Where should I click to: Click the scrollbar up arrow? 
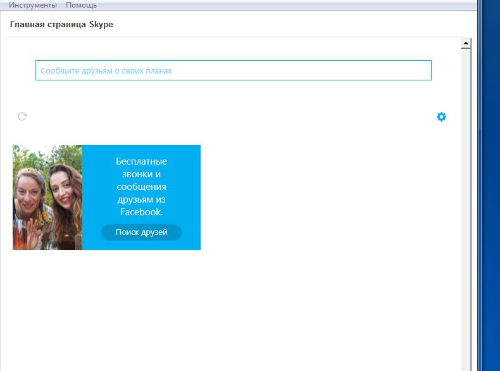466,43
